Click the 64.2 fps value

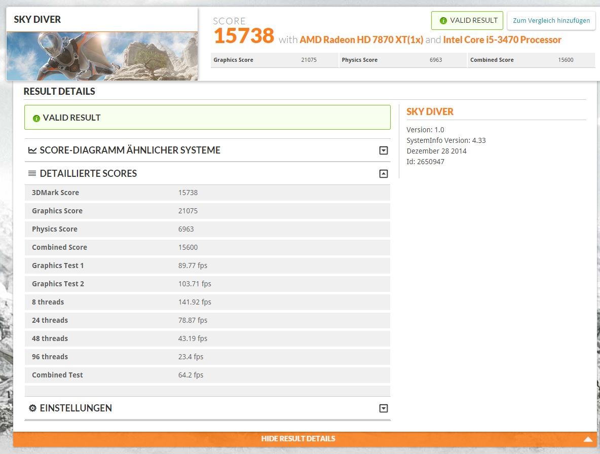click(191, 375)
